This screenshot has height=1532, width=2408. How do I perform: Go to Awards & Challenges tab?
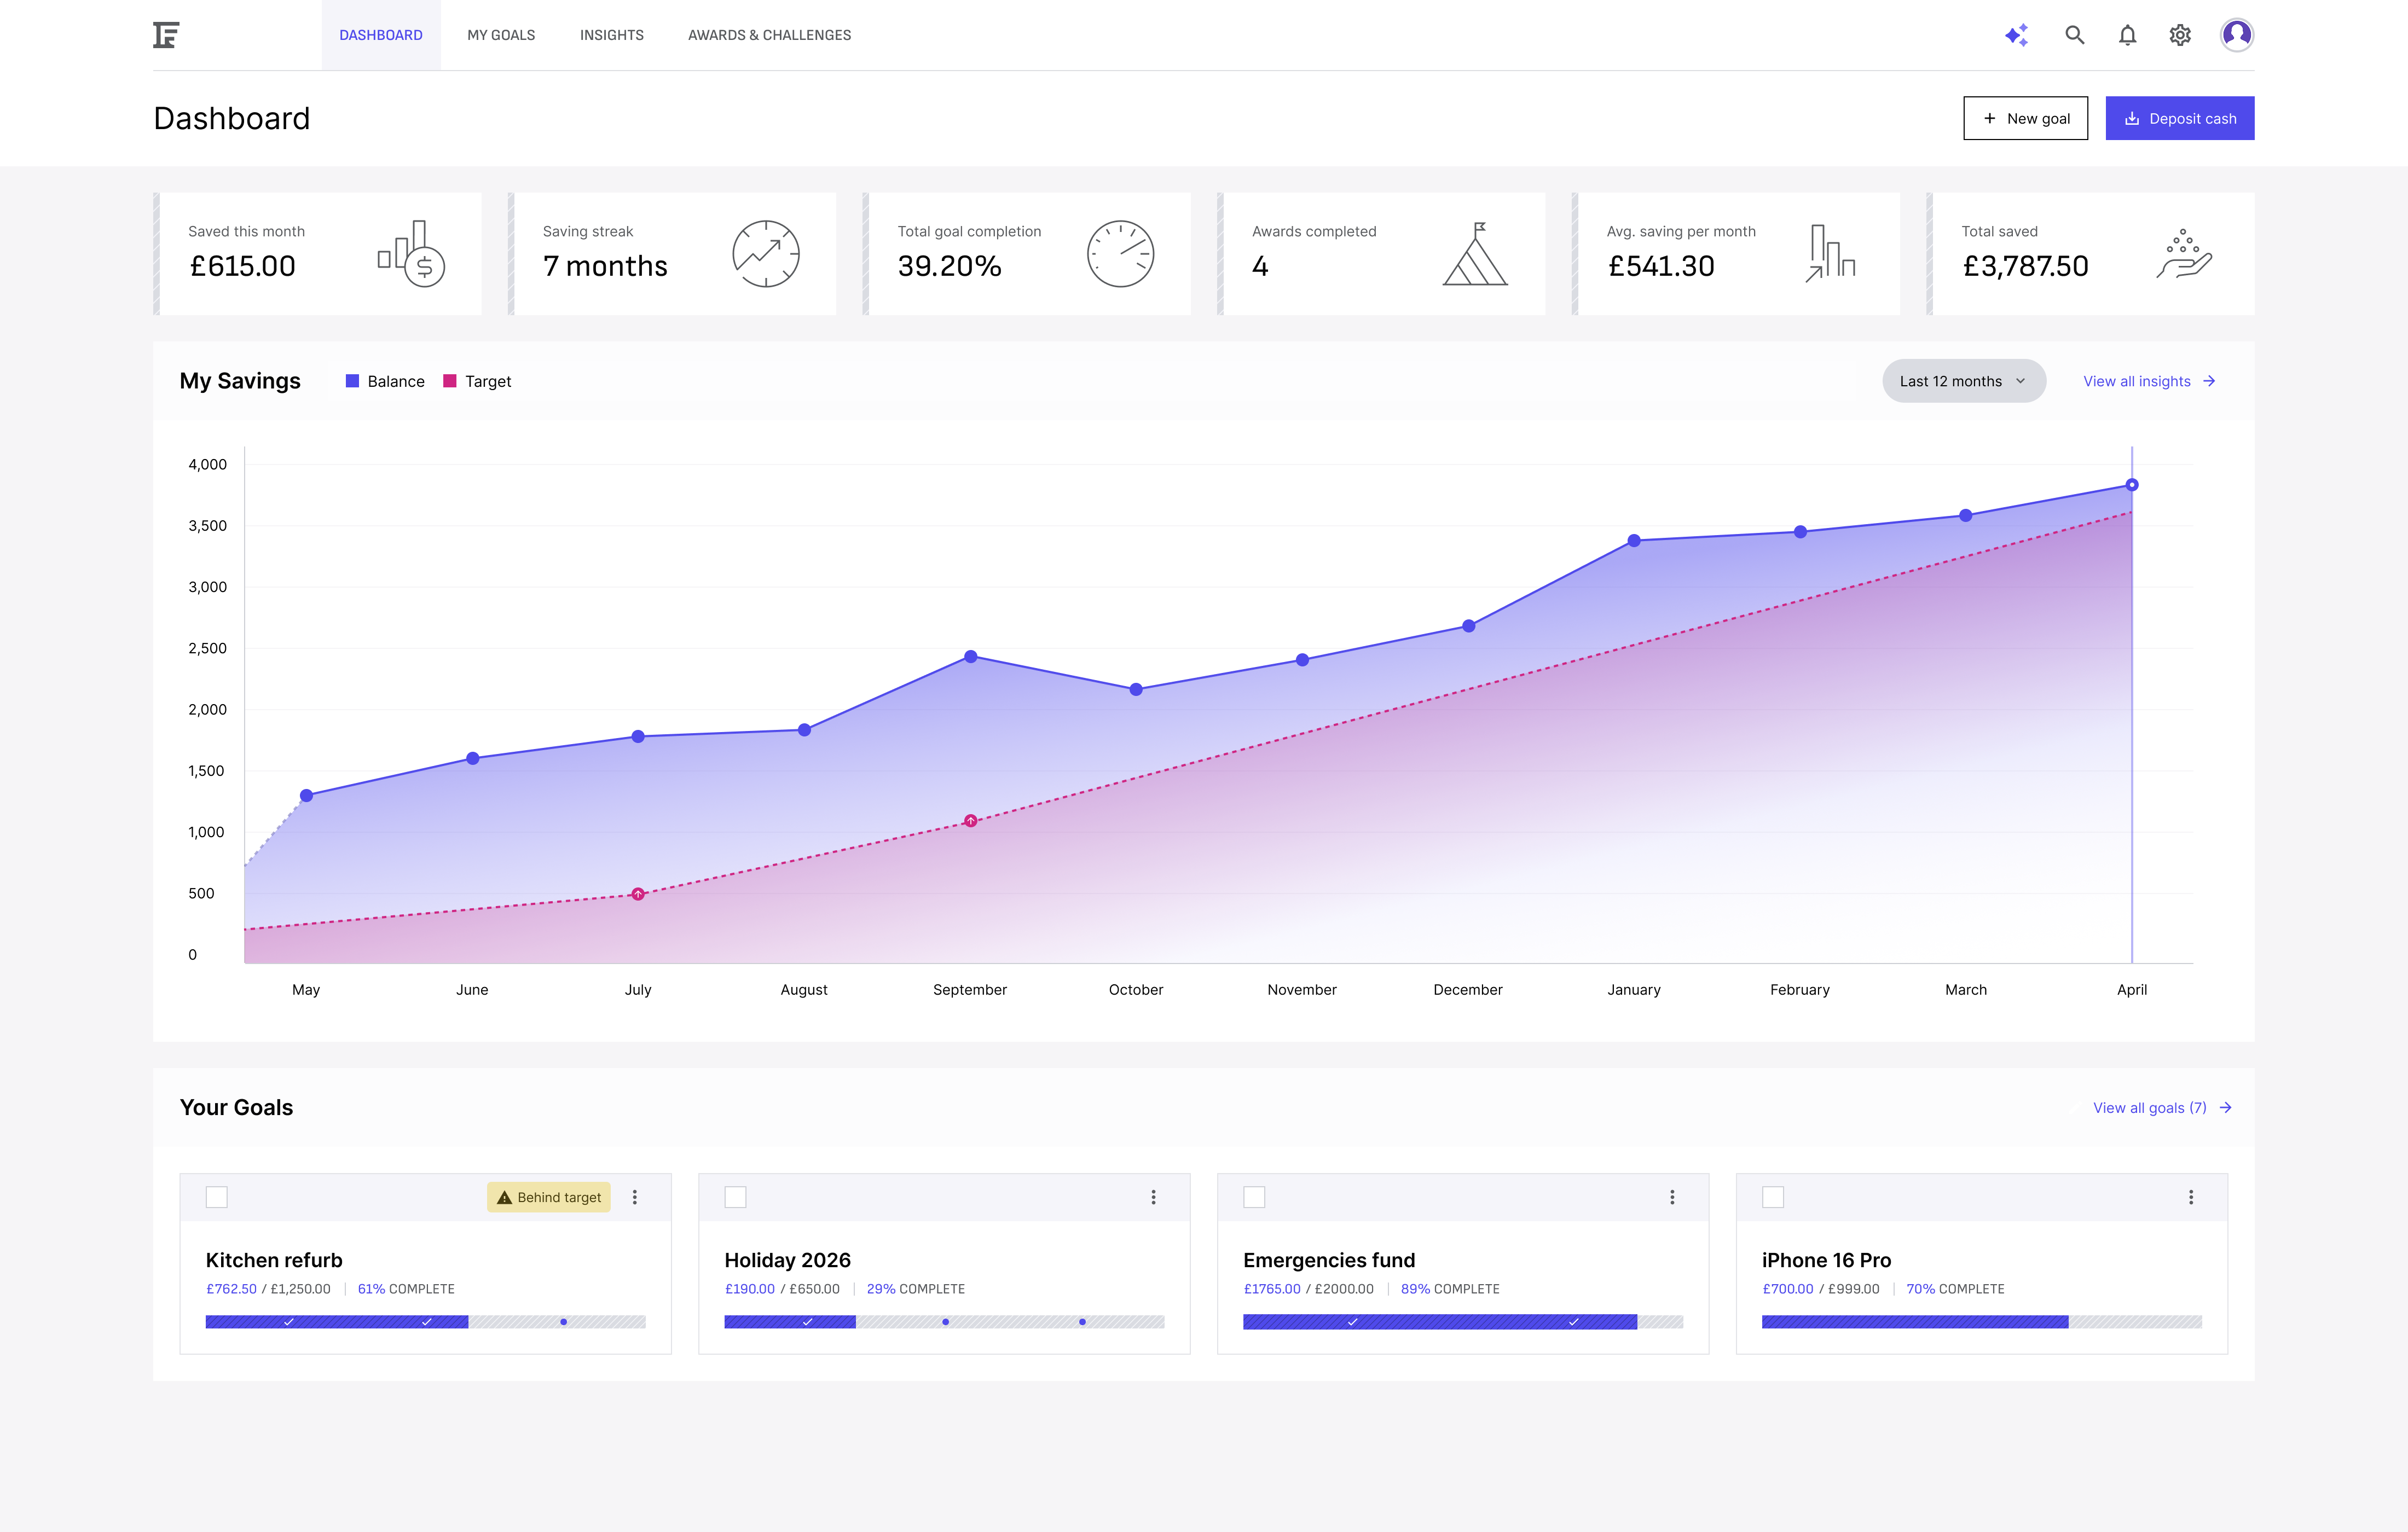coord(769,35)
